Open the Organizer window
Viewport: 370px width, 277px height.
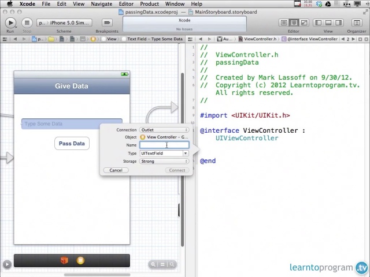pos(357,23)
